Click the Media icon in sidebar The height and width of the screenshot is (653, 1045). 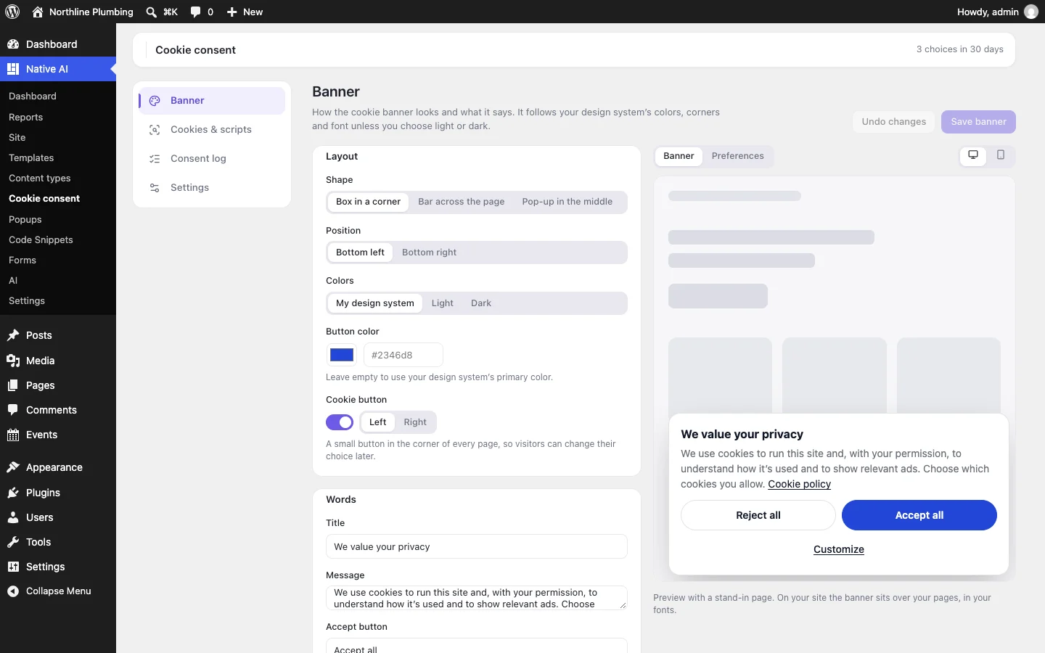click(x=13, y=361)
